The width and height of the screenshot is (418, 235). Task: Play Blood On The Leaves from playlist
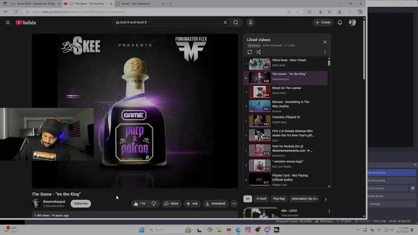pos(286,92)
